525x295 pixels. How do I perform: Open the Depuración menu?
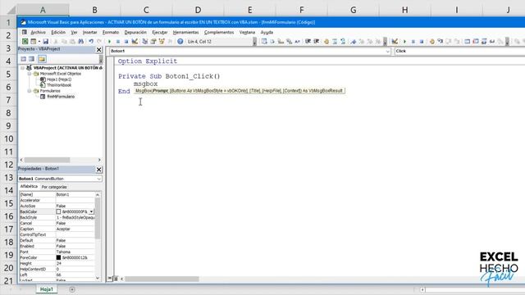135,33
